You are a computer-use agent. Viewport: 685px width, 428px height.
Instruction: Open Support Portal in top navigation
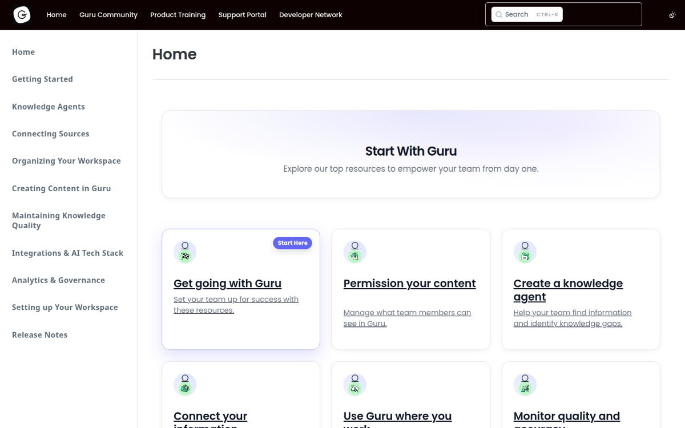[242, 15]
